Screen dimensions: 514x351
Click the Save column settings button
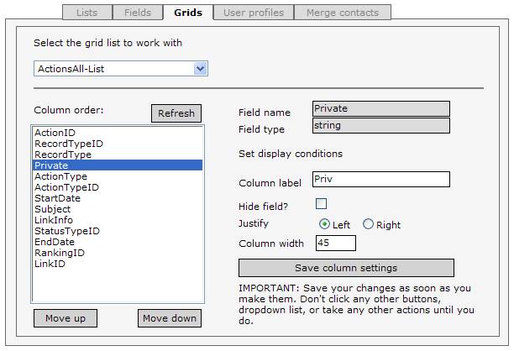tap(346, 268)
